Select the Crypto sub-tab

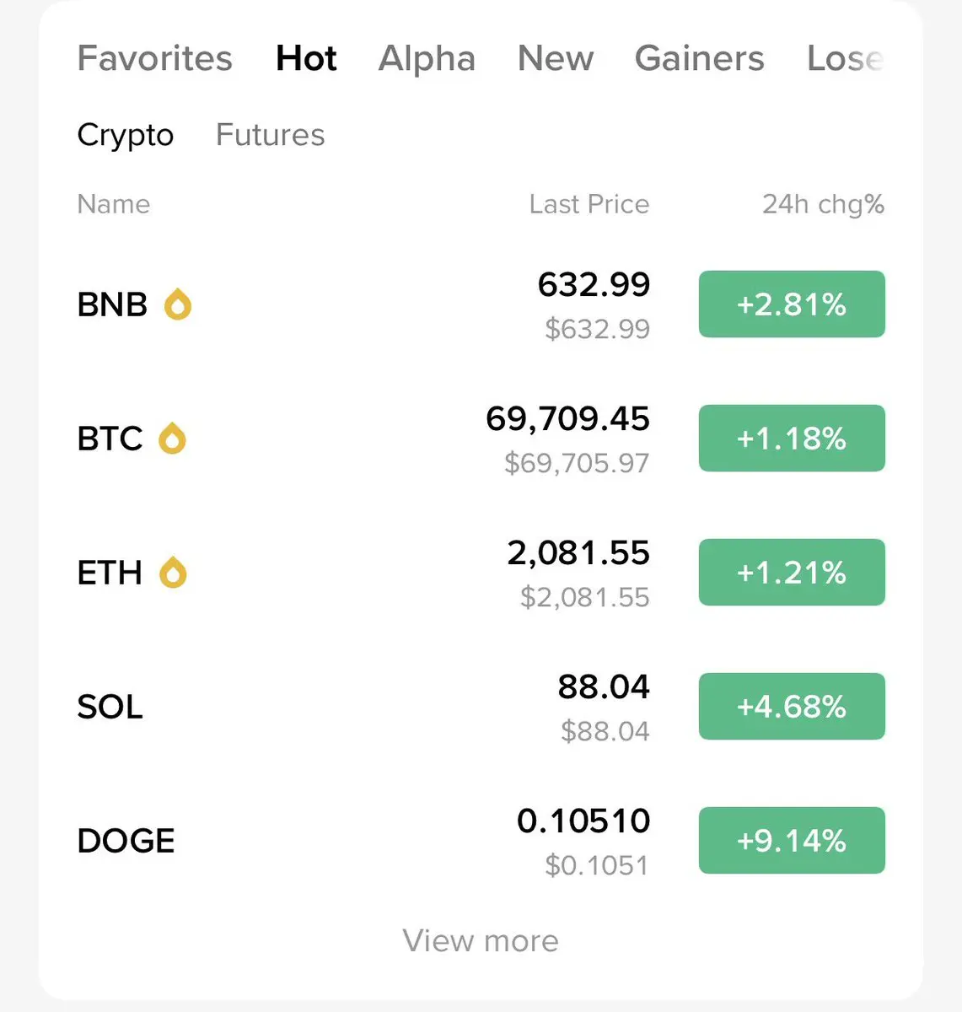[125, 135]
